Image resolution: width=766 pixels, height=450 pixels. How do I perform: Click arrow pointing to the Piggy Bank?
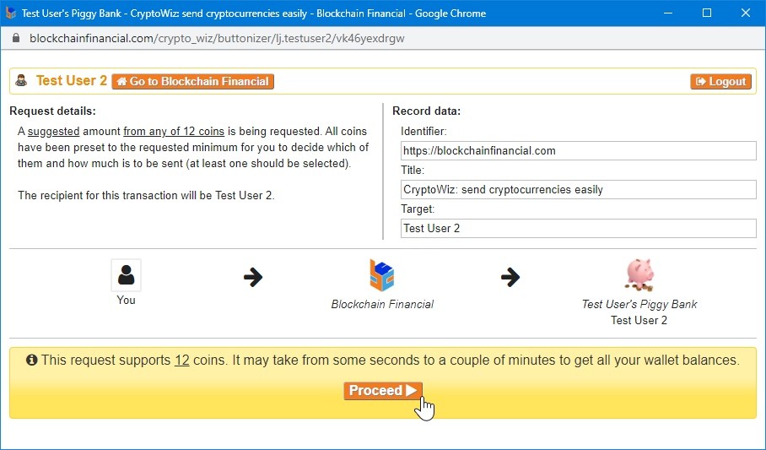click(510, 277)
